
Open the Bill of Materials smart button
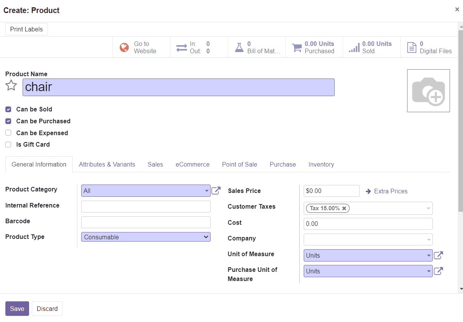[256, 47]
